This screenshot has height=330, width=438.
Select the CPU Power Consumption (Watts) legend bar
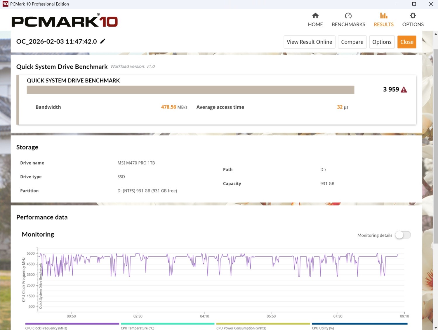click(x=263, y=324)
